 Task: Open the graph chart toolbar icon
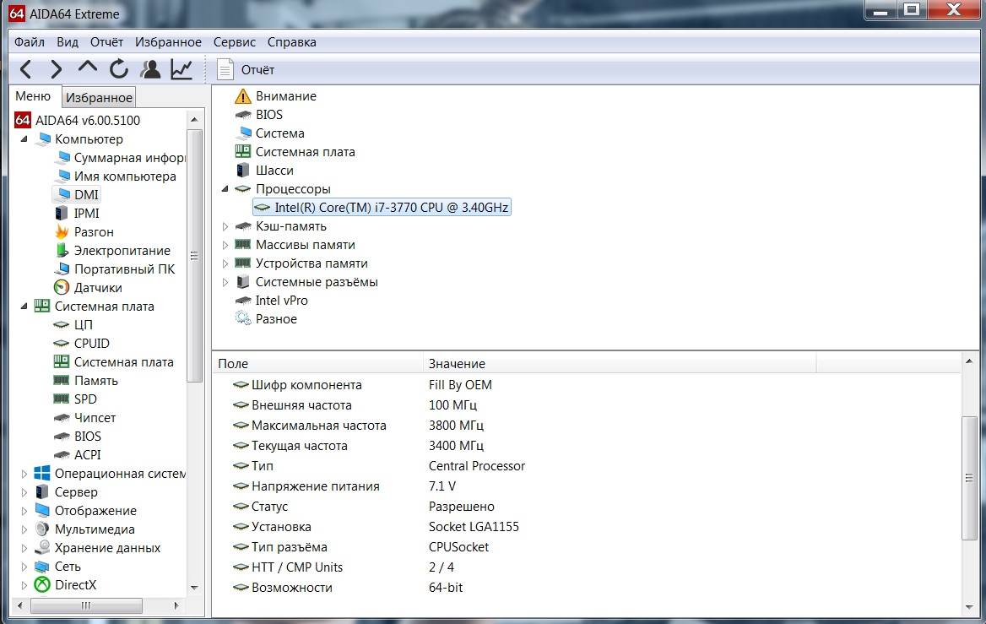coord(181,69)
